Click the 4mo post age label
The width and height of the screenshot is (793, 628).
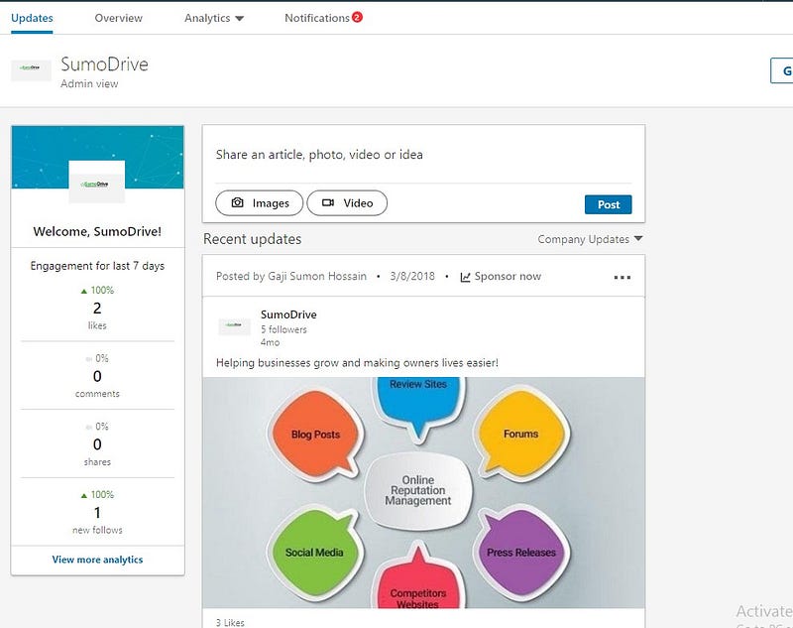click(x=270, y=342)
